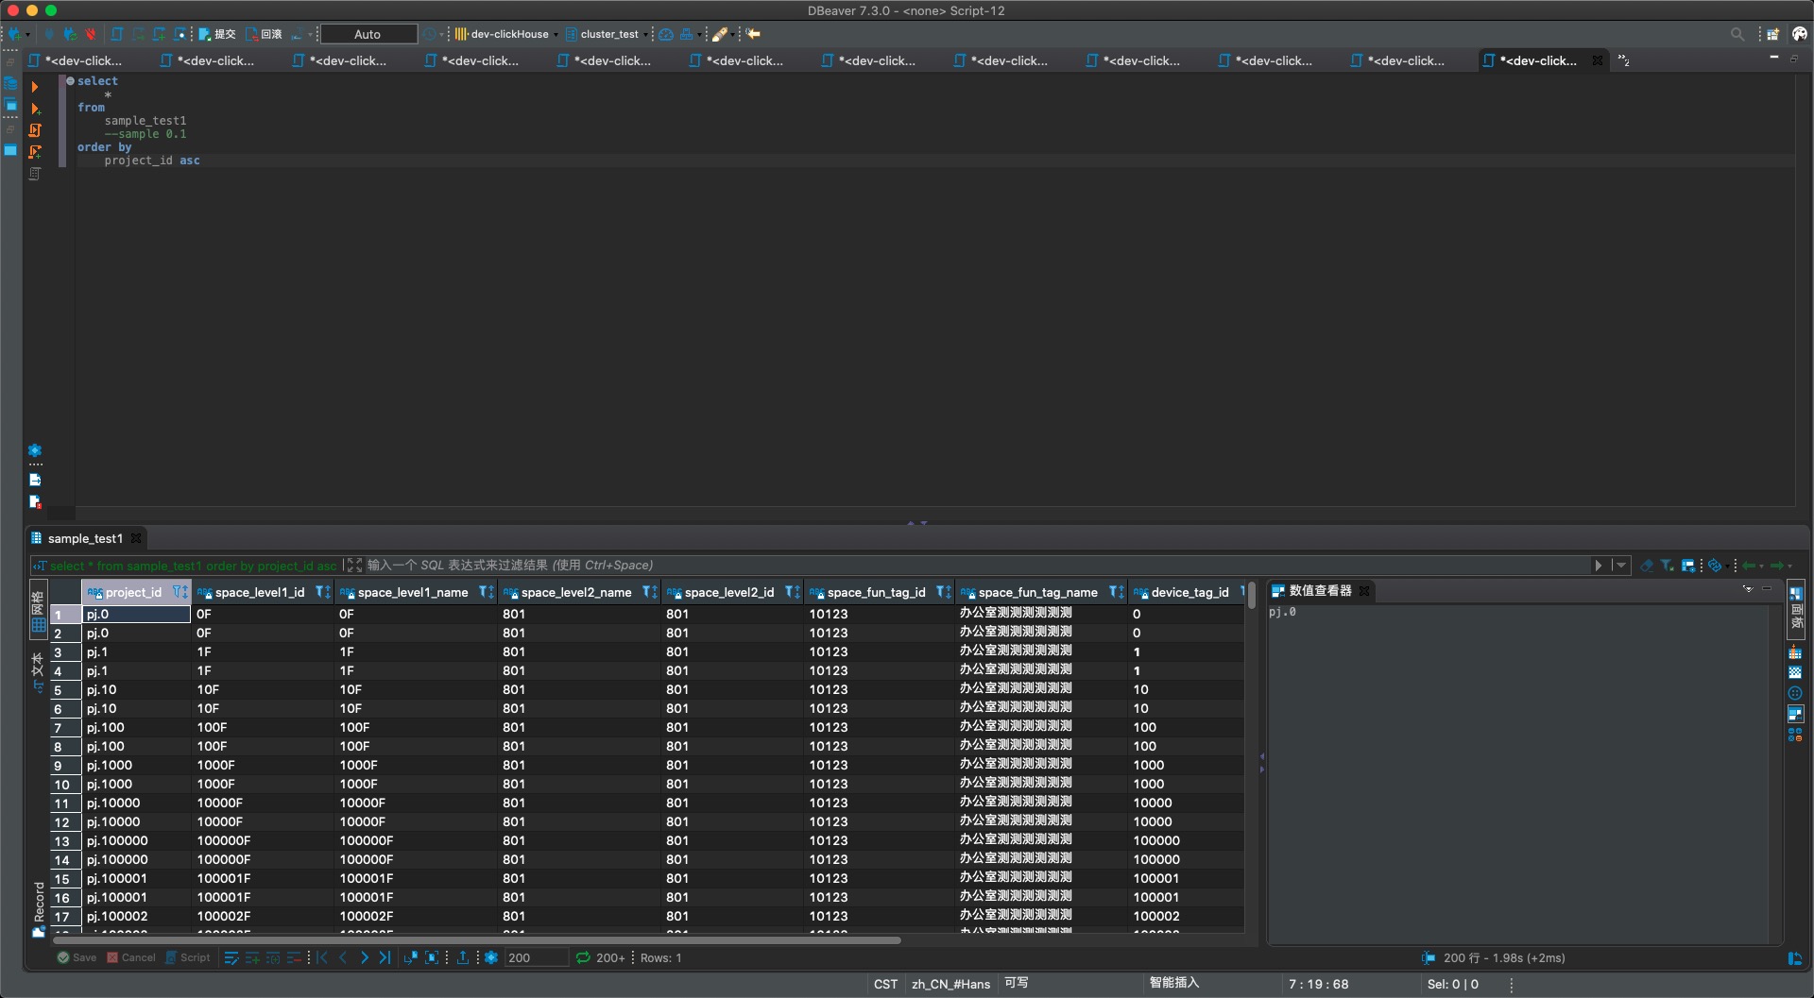Execute SQL statement with orange play arrow
The image size is (1814, 998).
coord(35,87)
